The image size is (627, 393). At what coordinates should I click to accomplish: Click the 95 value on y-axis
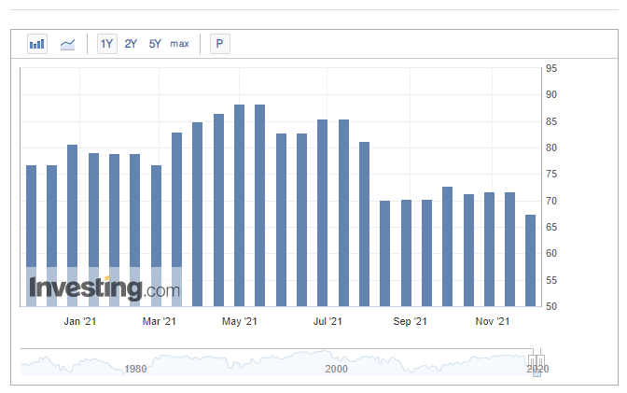pos(551,68)
